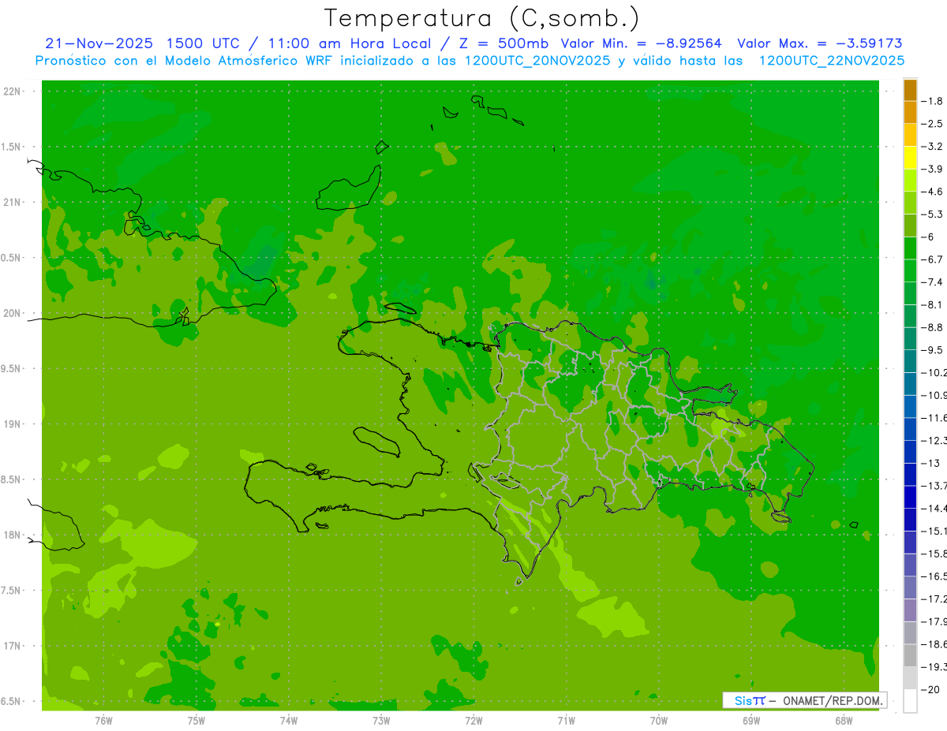Pick the teal swatch between -9.5 and -10.2
The width and height of the screenshot is (947, 731).
tap(910, 361)
